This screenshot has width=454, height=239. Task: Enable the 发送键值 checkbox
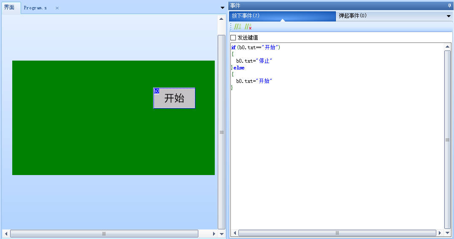click(x=233, y=38)
